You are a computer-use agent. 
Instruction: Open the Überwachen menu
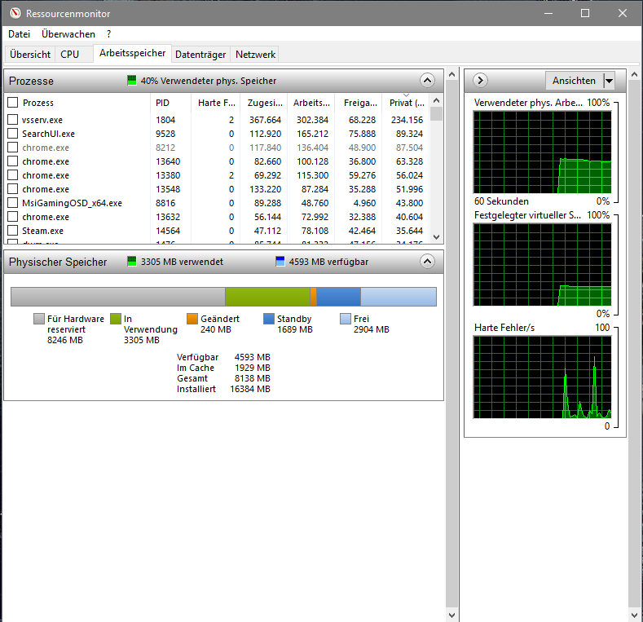coord(68,34)
